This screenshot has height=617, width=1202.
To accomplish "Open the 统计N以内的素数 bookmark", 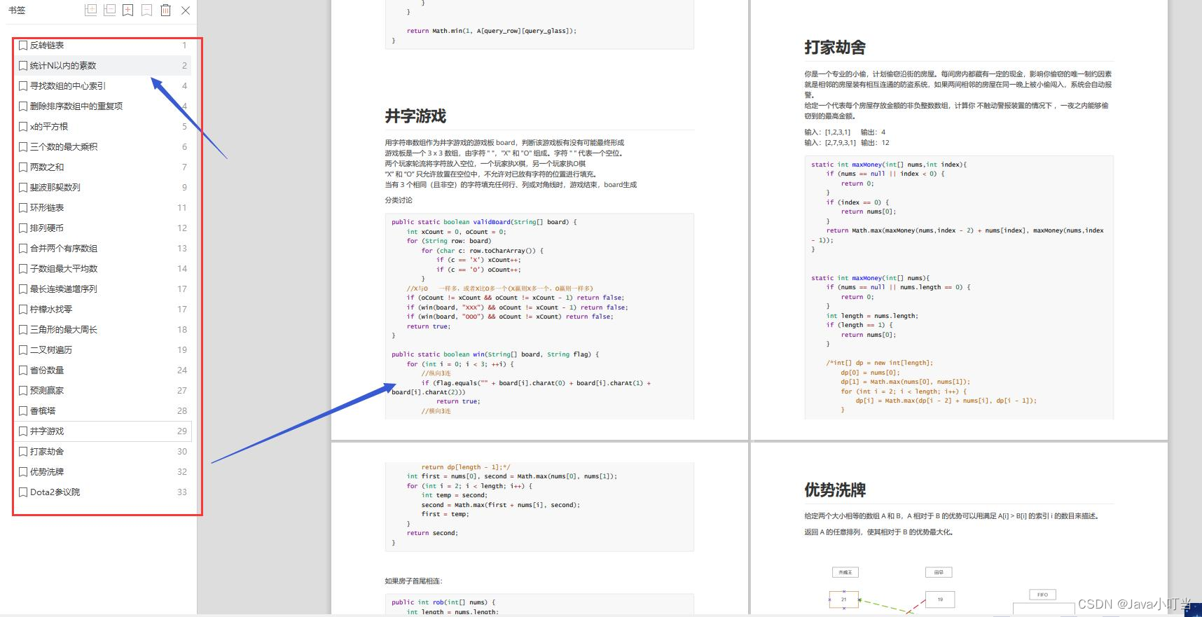I will [103, 66].
